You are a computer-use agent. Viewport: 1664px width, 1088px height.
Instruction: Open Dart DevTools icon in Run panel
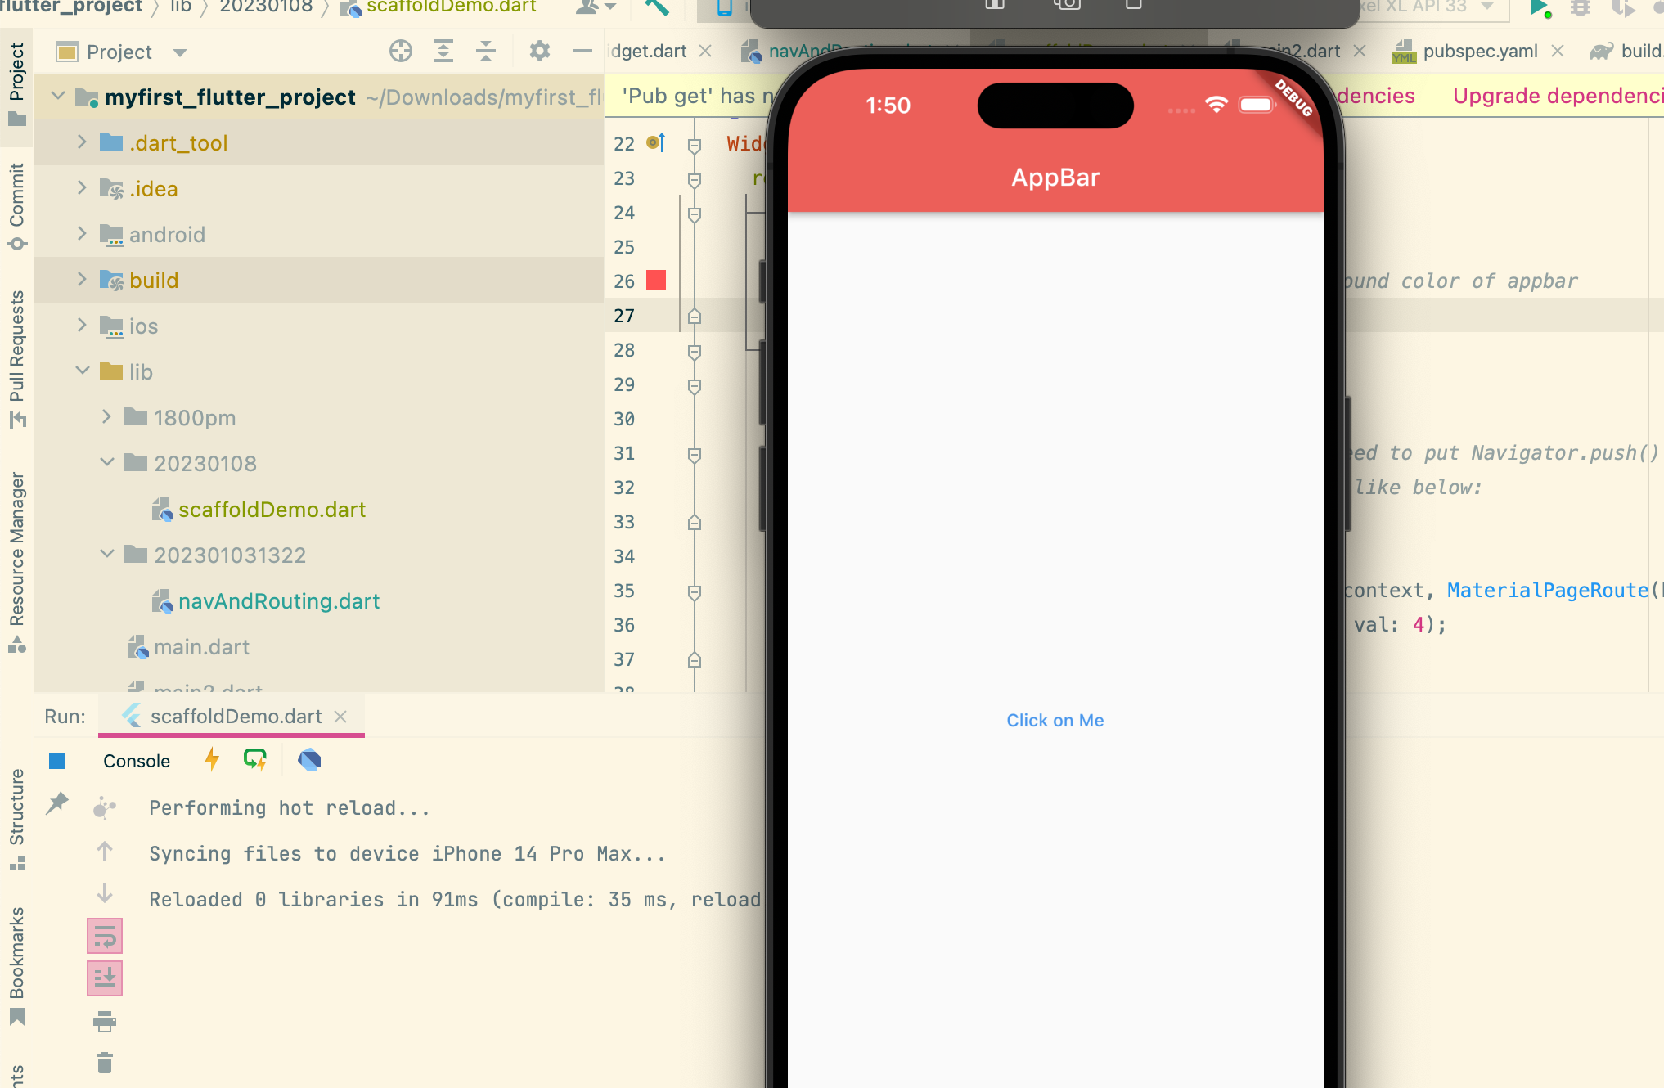click(309, 760)
